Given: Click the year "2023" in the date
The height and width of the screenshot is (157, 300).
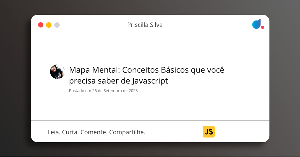Looking at the screenshot, I should [x=133, y=91].
